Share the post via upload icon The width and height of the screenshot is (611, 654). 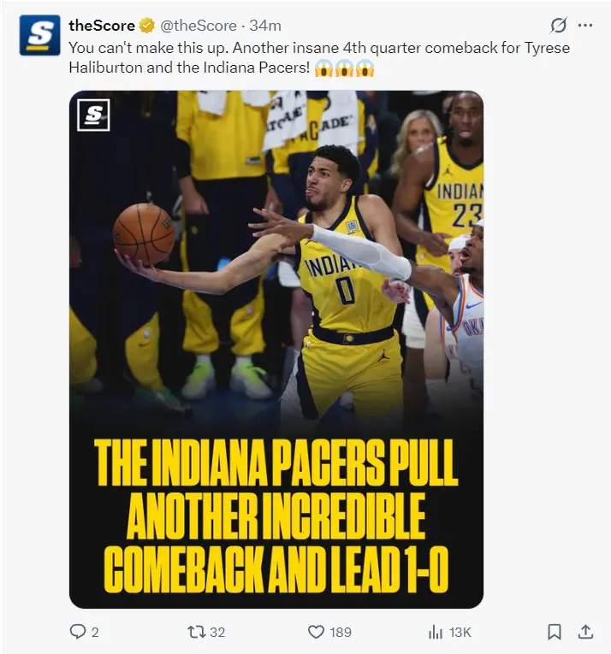[x=585, y=632]
